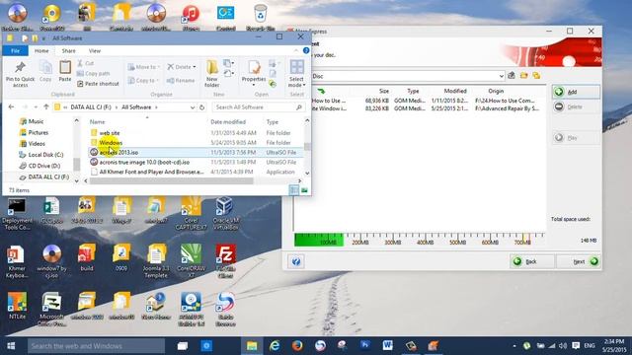Click Pin to Quick access icon
632x355 pixels.
coord(20,68)
